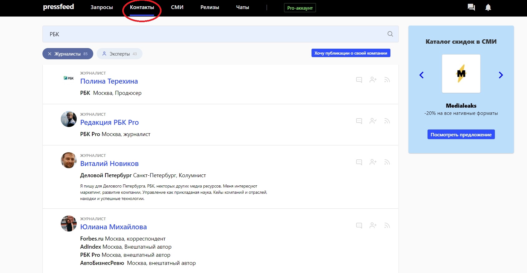Focus the search field containing РБК

(215, 34)
